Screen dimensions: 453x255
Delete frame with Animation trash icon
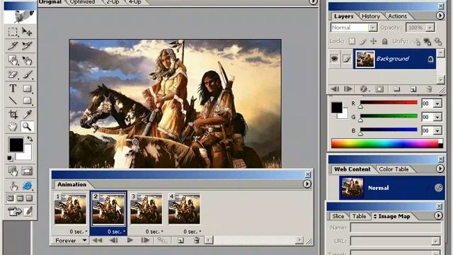tap(197, 240)
